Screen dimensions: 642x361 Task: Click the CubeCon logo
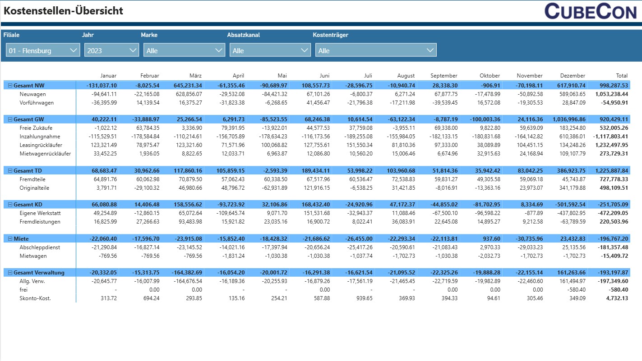pyautogui.click(x=590, y=11)
